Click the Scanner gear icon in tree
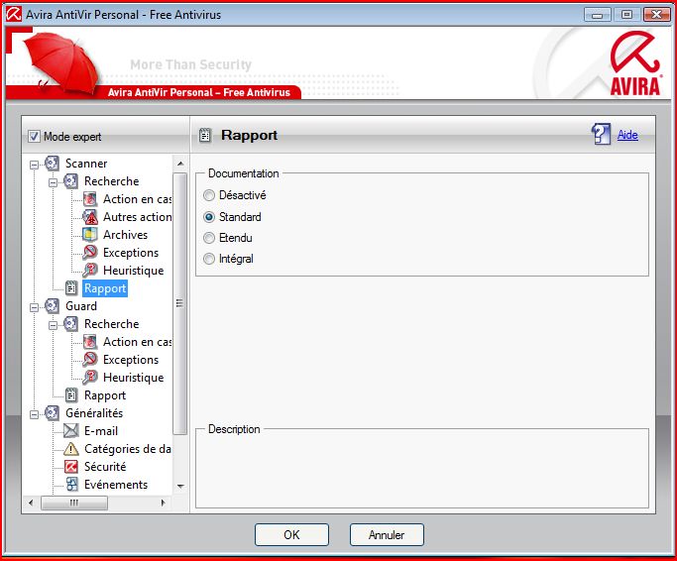This screenshot has width=677, height=561. (x=52, y=164)
